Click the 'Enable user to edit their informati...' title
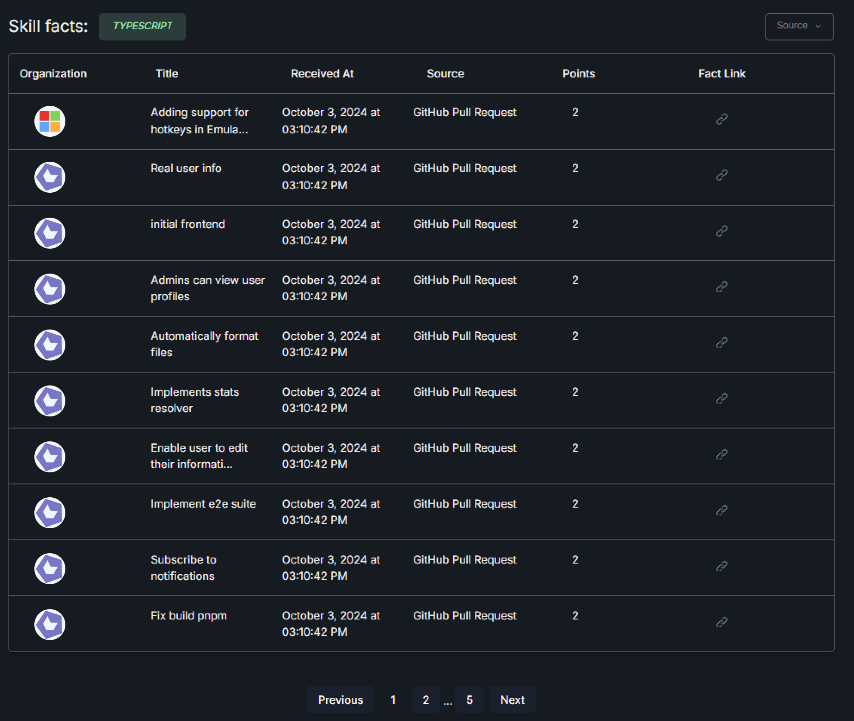 coord(199,456)
